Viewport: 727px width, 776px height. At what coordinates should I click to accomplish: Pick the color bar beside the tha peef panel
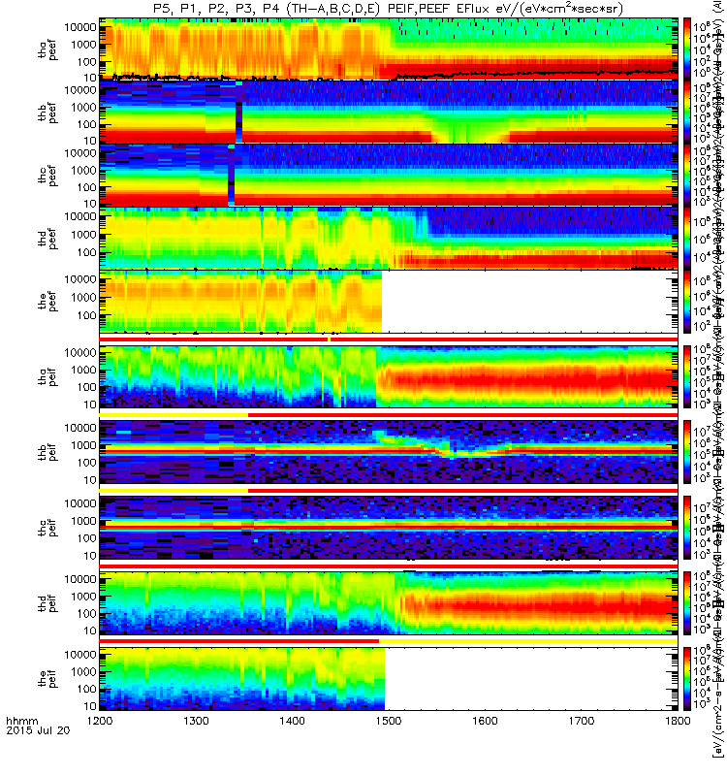(687, 49)
